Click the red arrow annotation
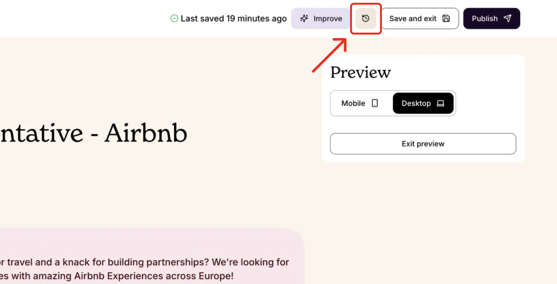Viewport: 557px width, 284px height. tap(329, 55)
